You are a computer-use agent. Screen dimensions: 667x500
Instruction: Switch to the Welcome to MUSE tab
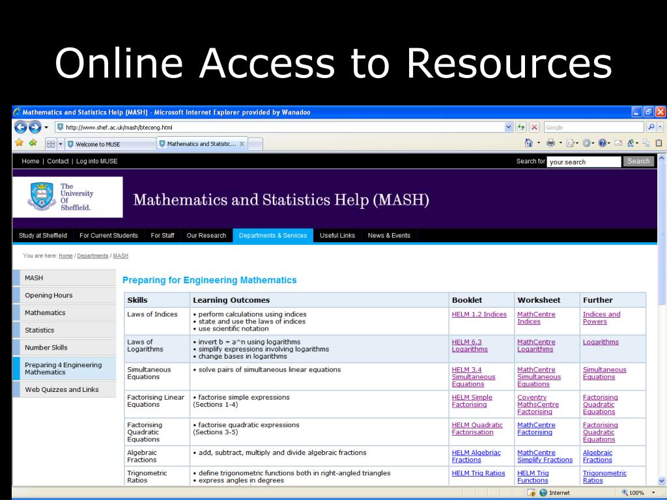(x=111, y=144)
